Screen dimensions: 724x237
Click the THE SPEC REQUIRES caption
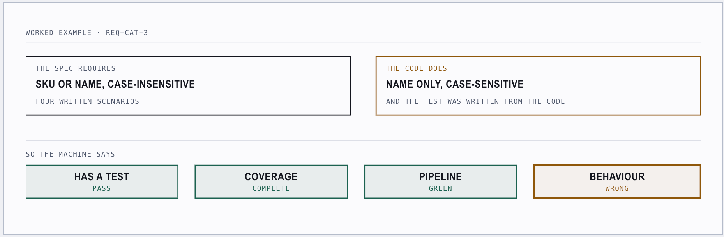coord(76,68)
